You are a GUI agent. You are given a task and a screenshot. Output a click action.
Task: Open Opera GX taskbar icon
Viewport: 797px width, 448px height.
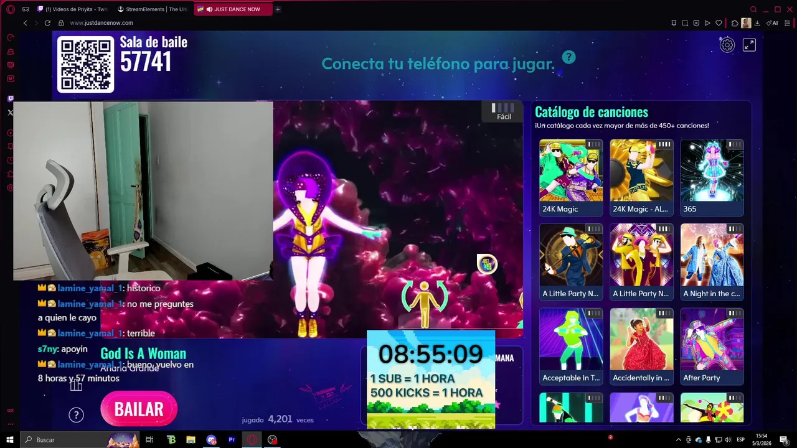pyautogui.click(x=252, y=439)
